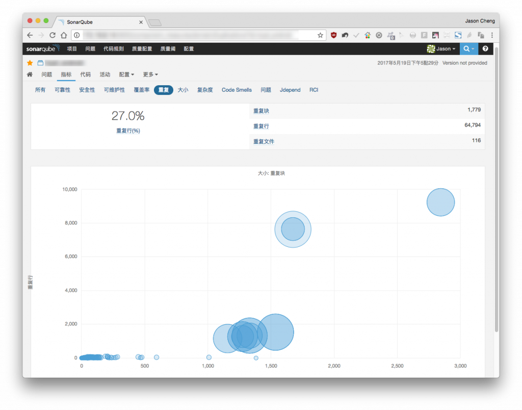
Task: Click the orange favorite star icon
Action: coord(30,63)
